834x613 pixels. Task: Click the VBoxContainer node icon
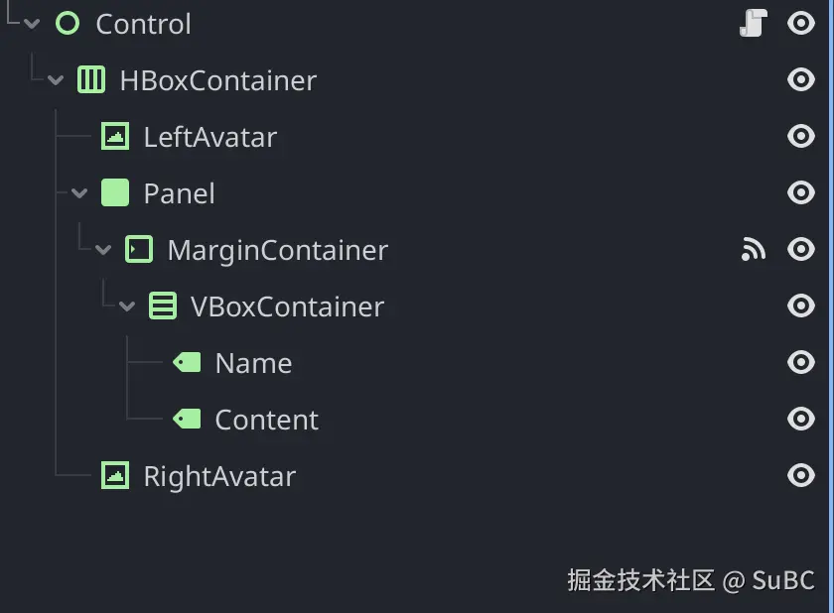click(162, 306)
